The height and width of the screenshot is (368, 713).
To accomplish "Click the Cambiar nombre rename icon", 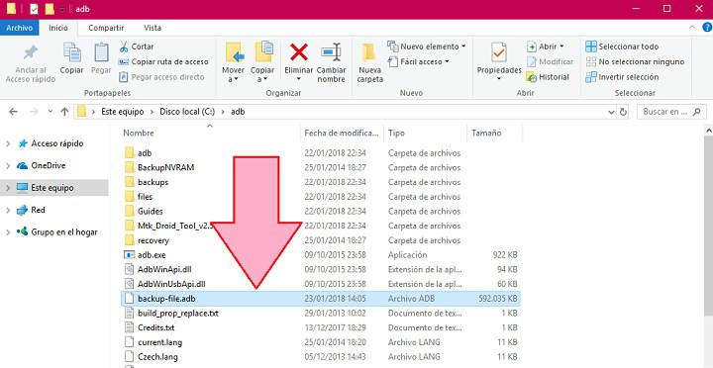I will click(331, 52).
